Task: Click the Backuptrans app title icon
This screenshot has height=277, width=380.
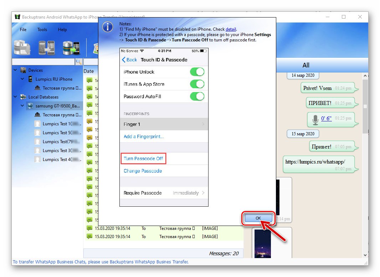Action: coord(17,17)
